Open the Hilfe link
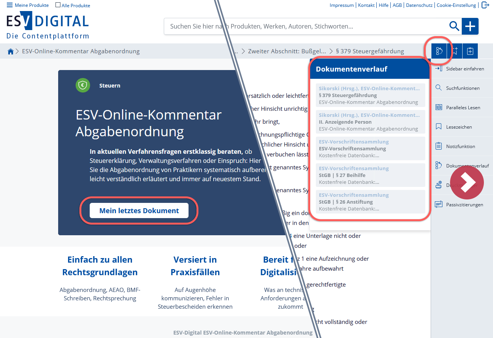The width and height of the screenshot is (493, 338). point(384,5)
